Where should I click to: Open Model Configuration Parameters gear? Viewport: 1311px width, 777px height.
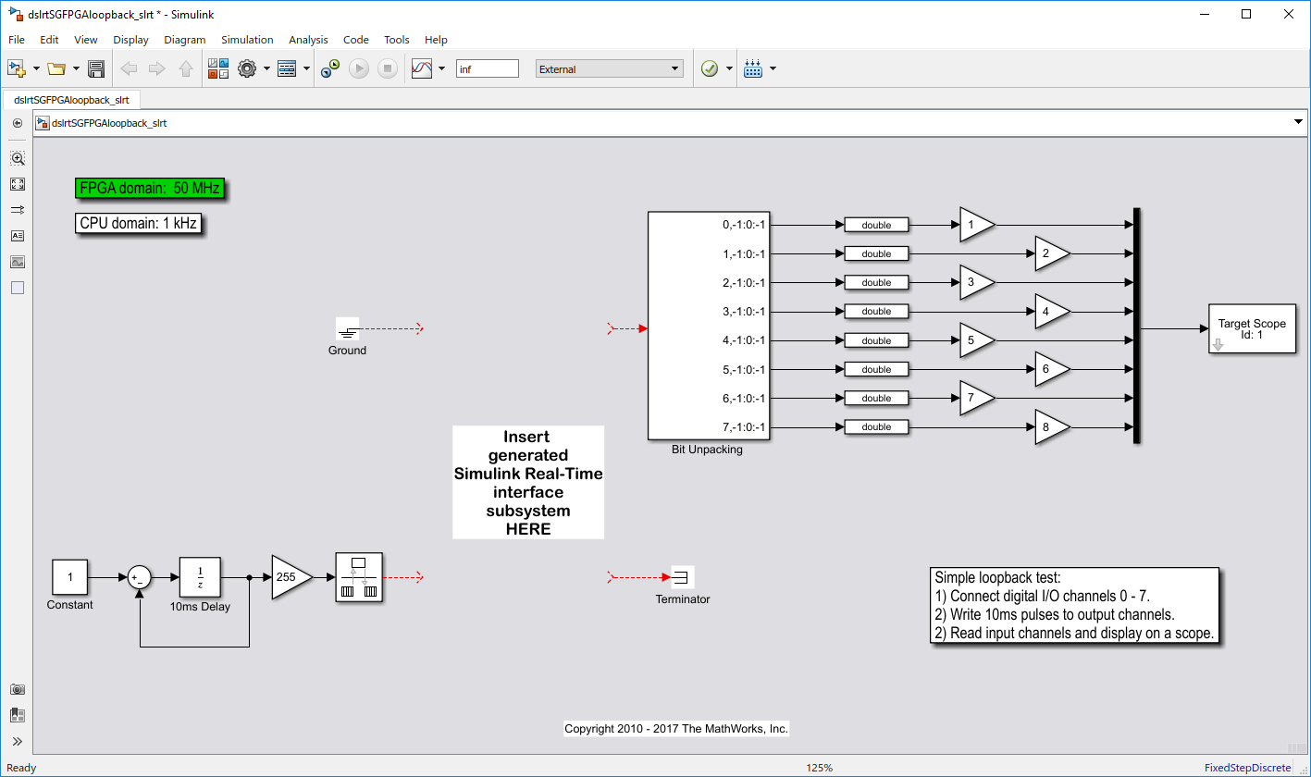(246, 68)
